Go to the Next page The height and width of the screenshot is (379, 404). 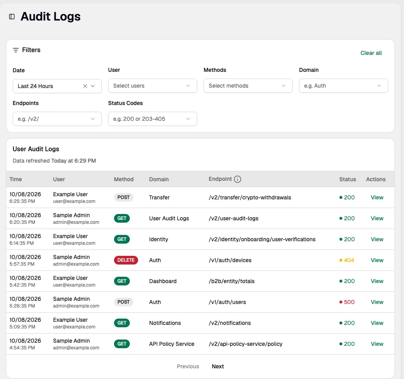tap(218, 366)
